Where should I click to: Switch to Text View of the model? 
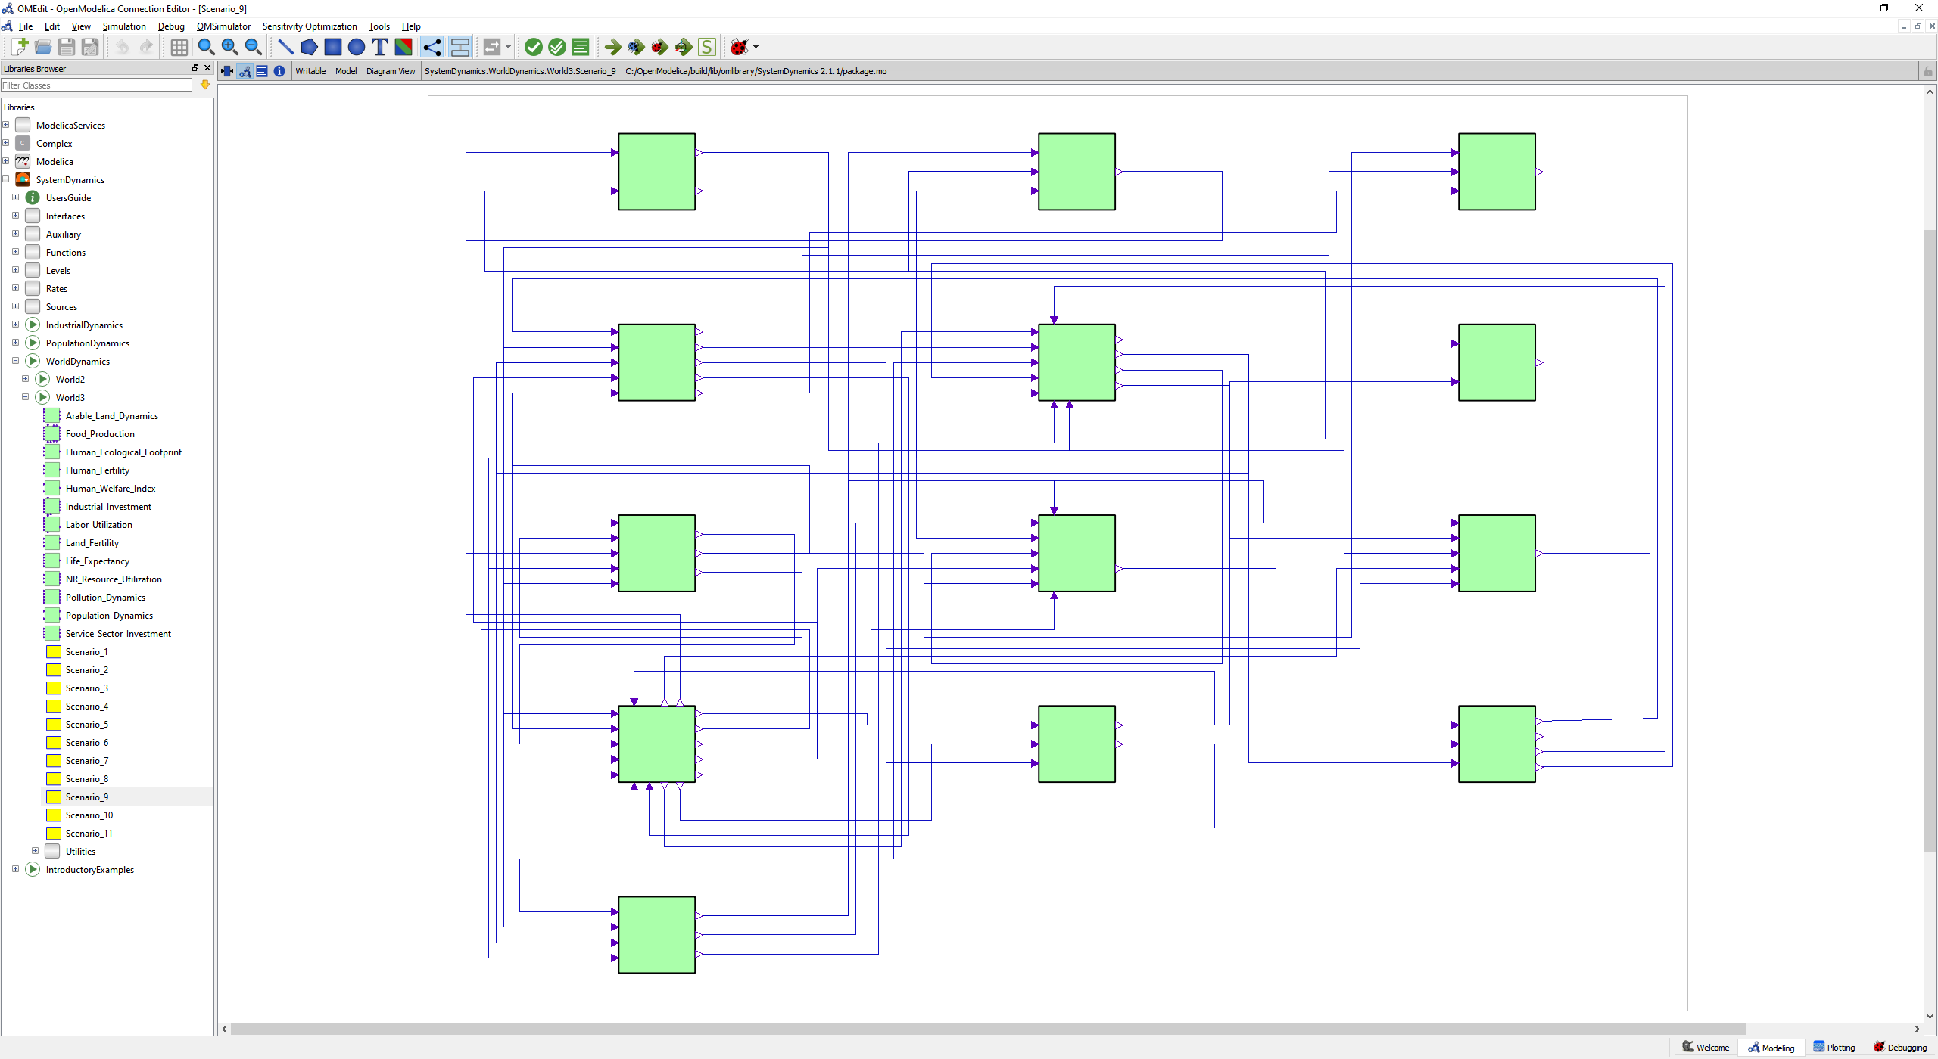coord(262,71)
